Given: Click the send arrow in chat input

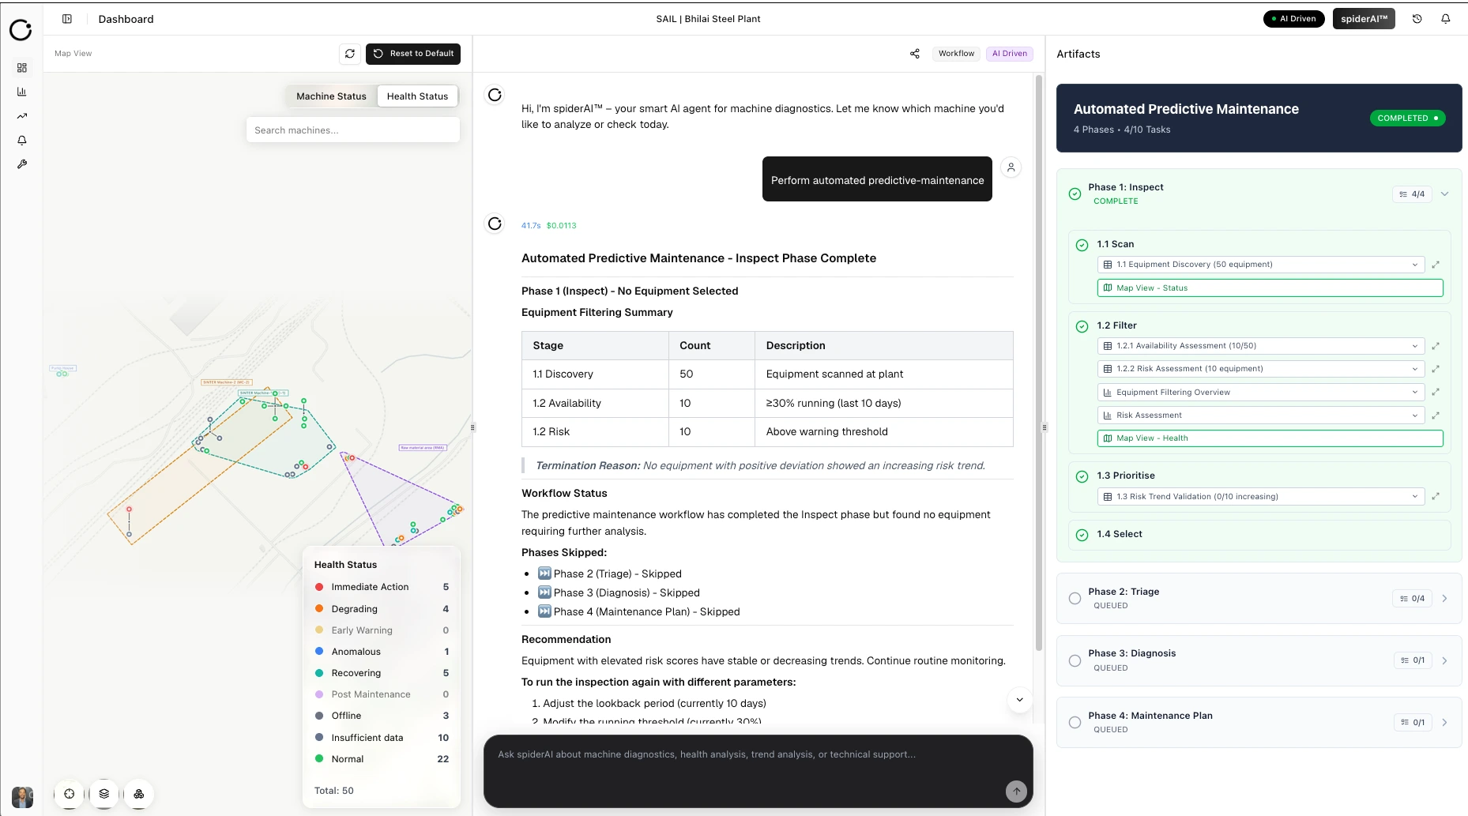Looking at the screenshot, I should [x=1017, y=791].
